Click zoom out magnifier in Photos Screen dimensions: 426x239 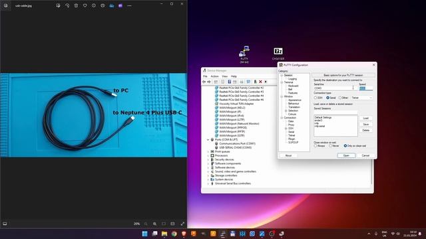[146, 224]
